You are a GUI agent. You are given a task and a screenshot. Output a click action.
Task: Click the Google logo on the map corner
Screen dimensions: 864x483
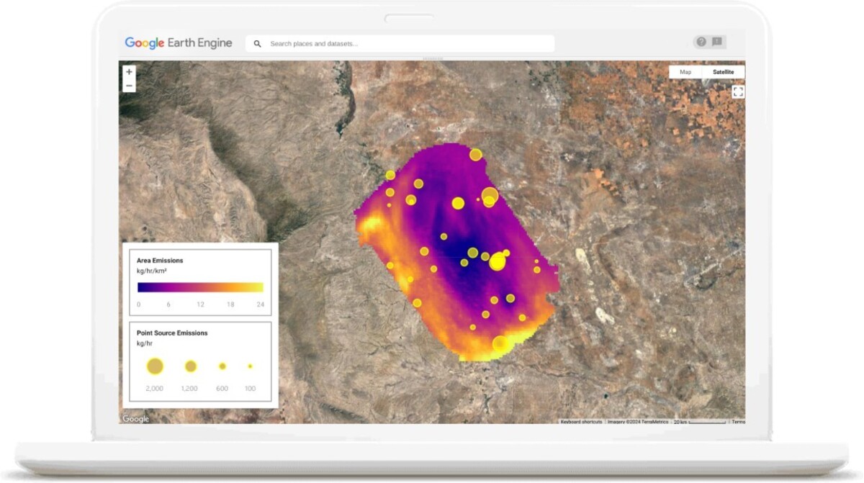(135, 419)
